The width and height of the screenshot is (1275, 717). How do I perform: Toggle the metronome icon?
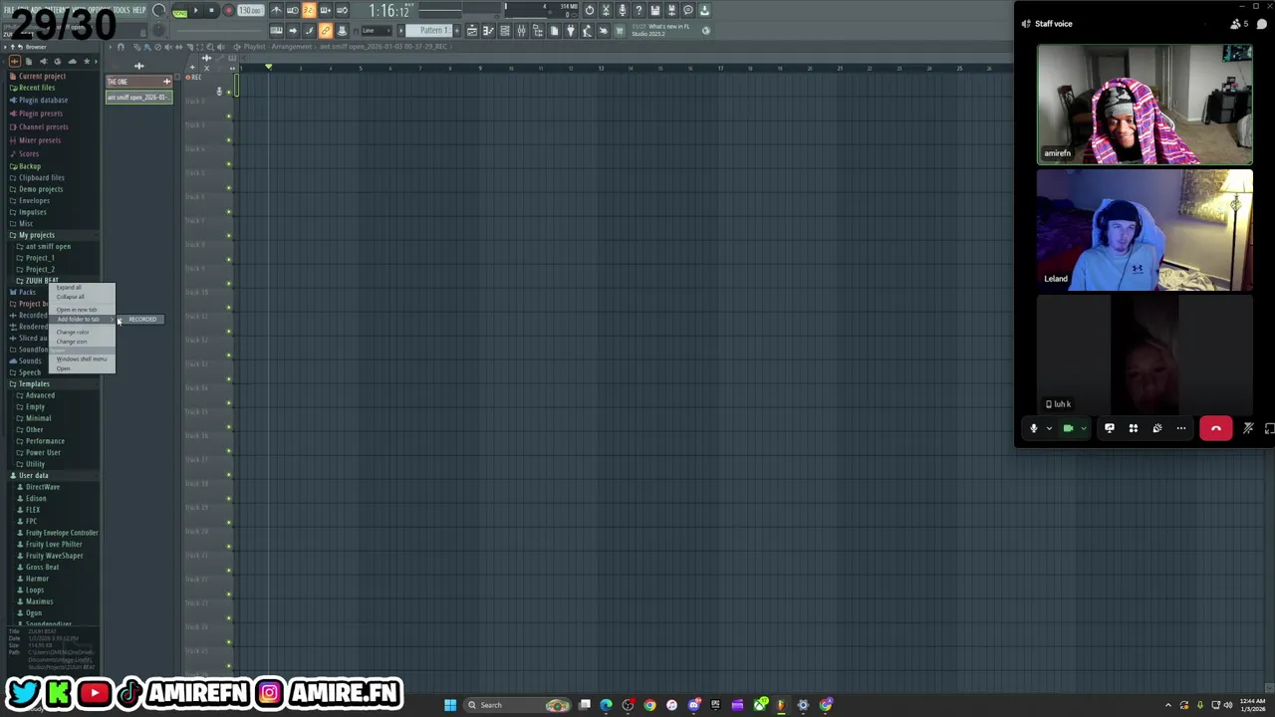[x=276, y=11]
